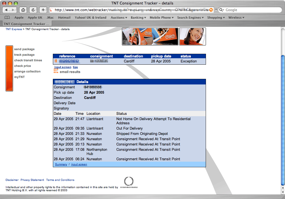Click the scrollbar down arrow
Viewport: 285px width, 199px height.
coord(283,192)
